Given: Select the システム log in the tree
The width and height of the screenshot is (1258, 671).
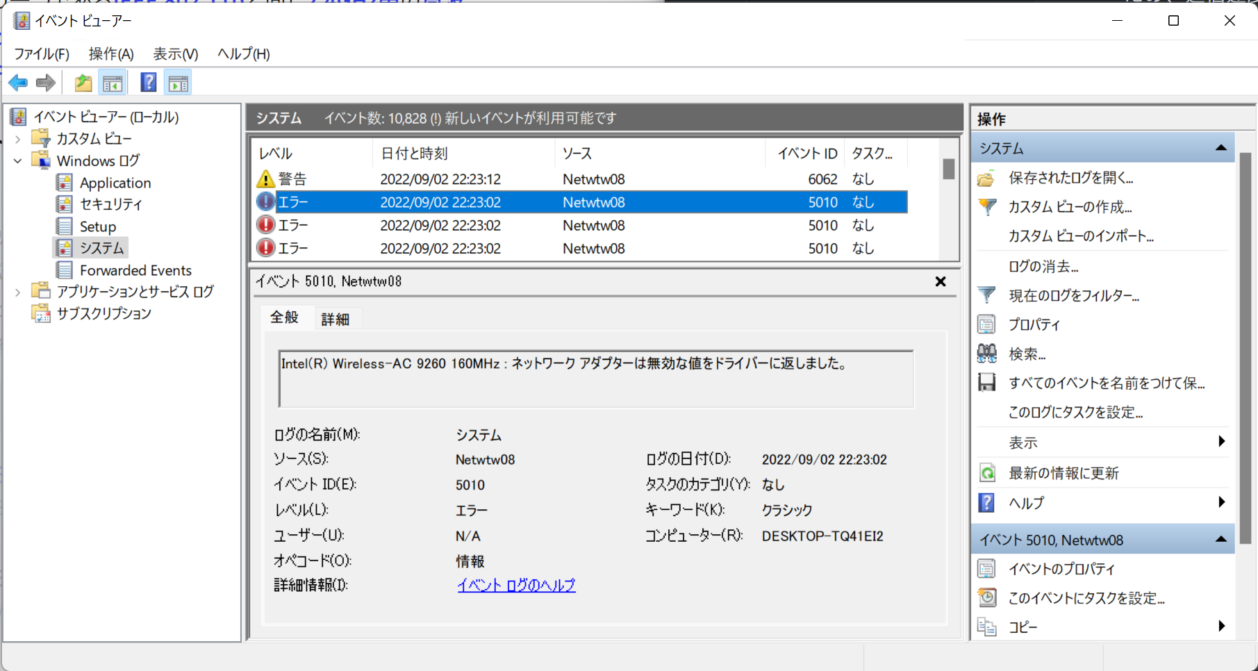Looking at the screenshot, I should [x=102, y=248].
